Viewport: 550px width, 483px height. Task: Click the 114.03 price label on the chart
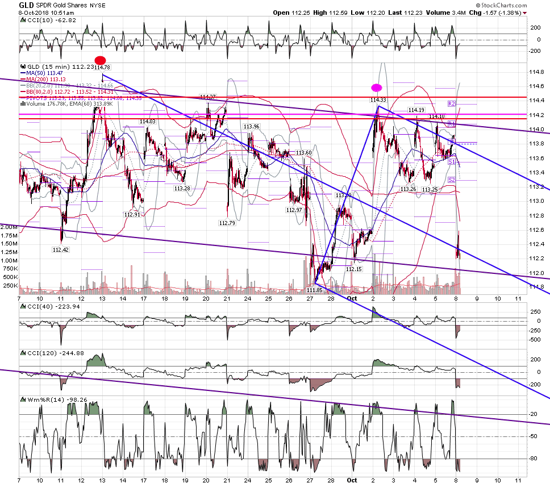147,122
